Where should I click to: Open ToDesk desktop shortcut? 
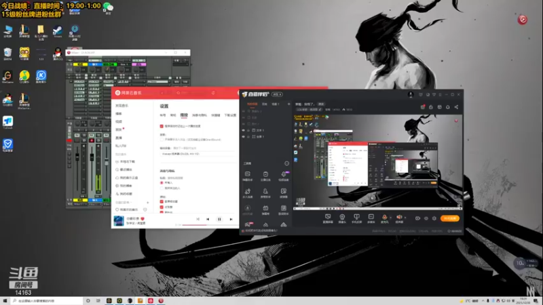[7, 123]
